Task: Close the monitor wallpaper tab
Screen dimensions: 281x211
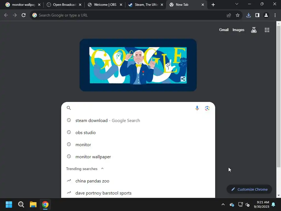Action: [x=39, y=5]
